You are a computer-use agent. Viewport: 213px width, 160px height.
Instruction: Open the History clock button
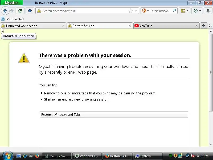[196, 11]
